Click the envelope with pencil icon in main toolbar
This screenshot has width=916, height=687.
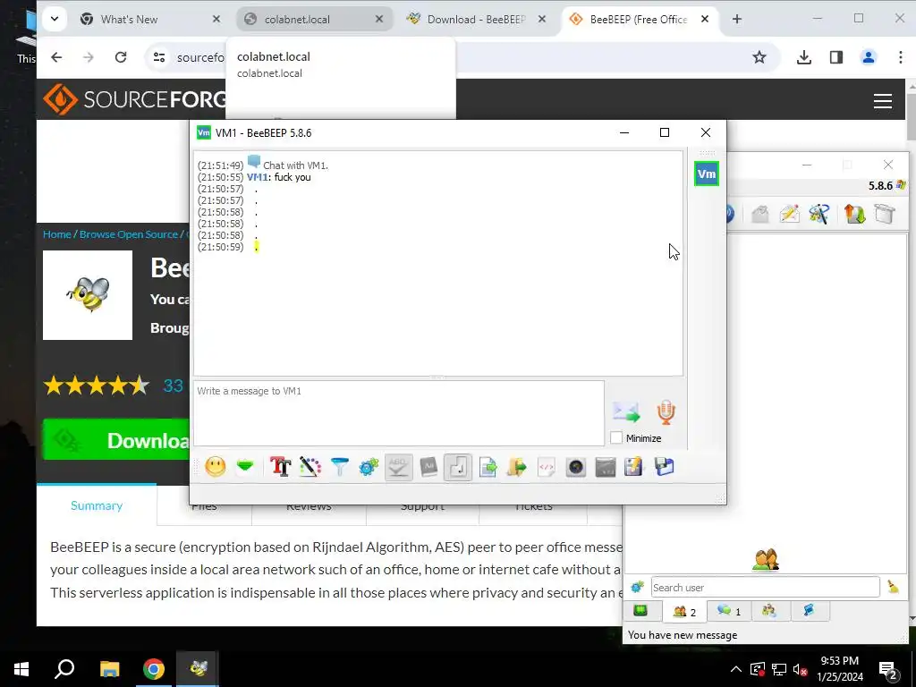pyautogui.click(x=789, y=214)
